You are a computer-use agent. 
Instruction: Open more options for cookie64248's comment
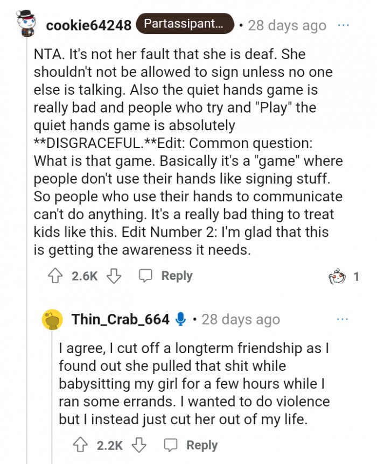point(343,25)
